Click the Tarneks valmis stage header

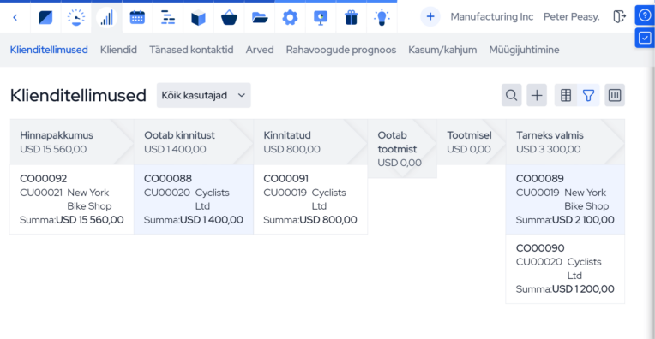[x=565, y=142]
